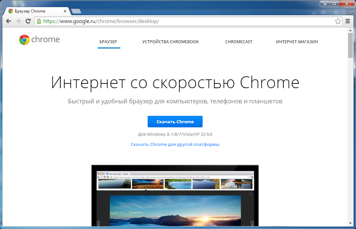Grab the vertical scrollbar thumb
Screen dimensions: 356x229
(x=350, y=45)
